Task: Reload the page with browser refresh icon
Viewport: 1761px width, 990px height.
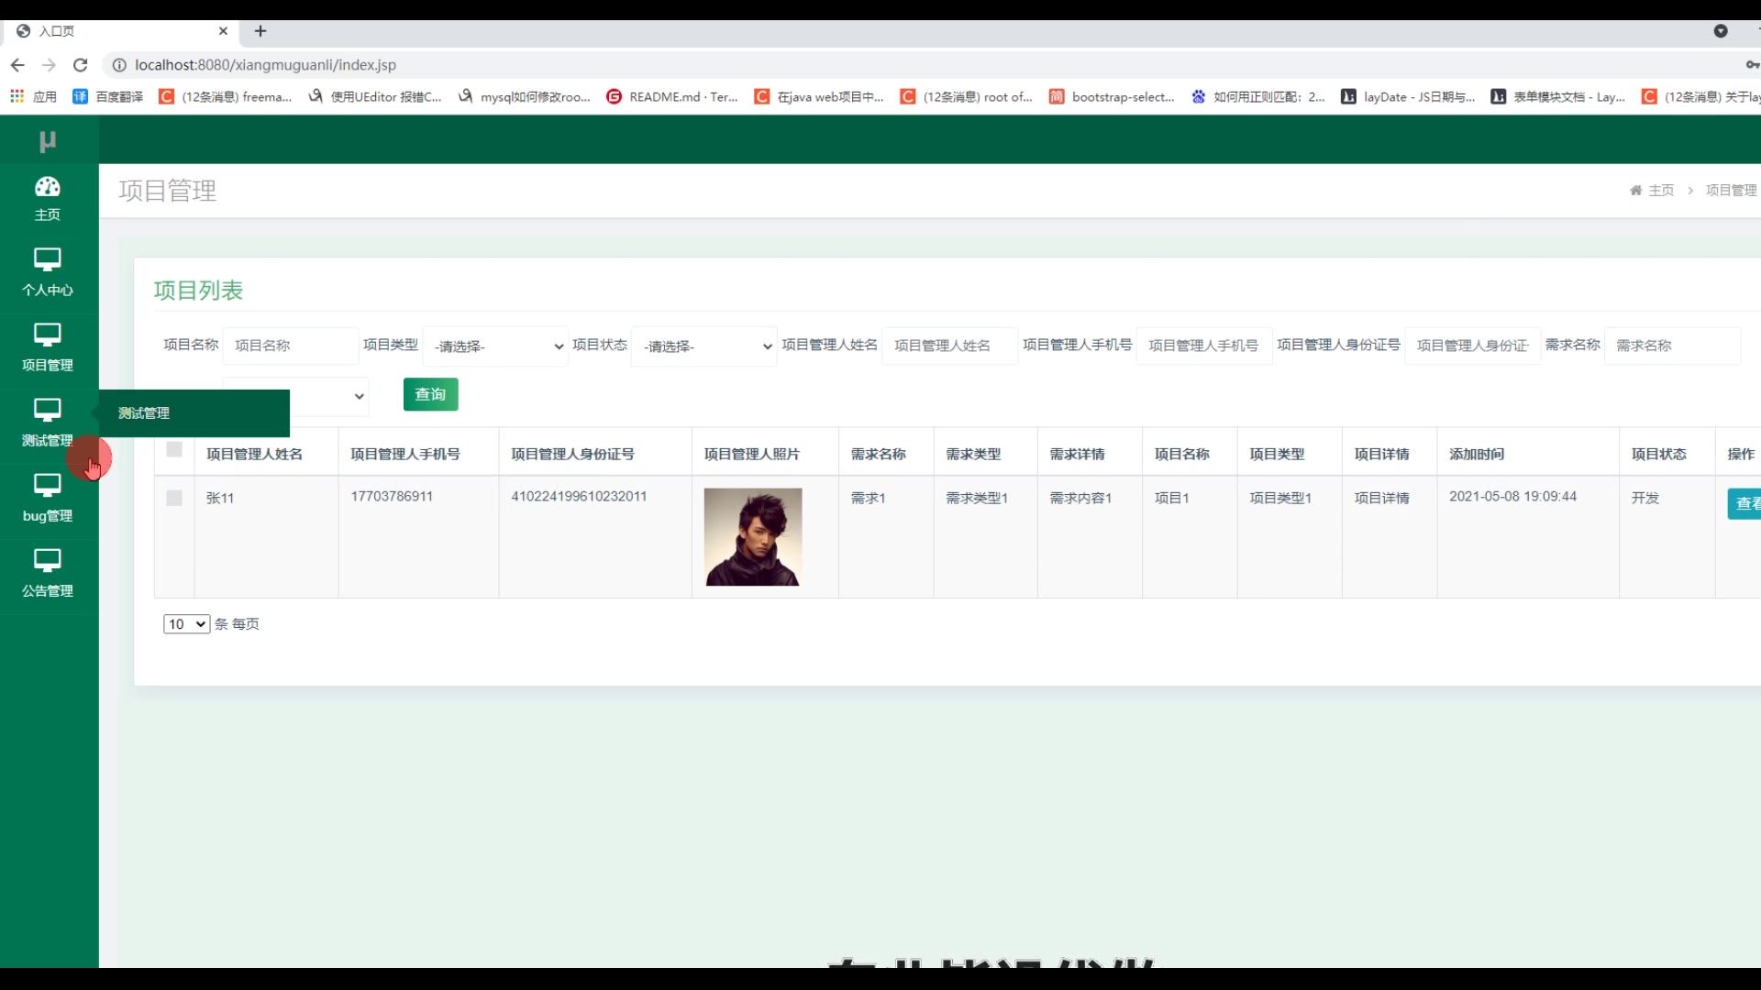Action: point(81,65)
